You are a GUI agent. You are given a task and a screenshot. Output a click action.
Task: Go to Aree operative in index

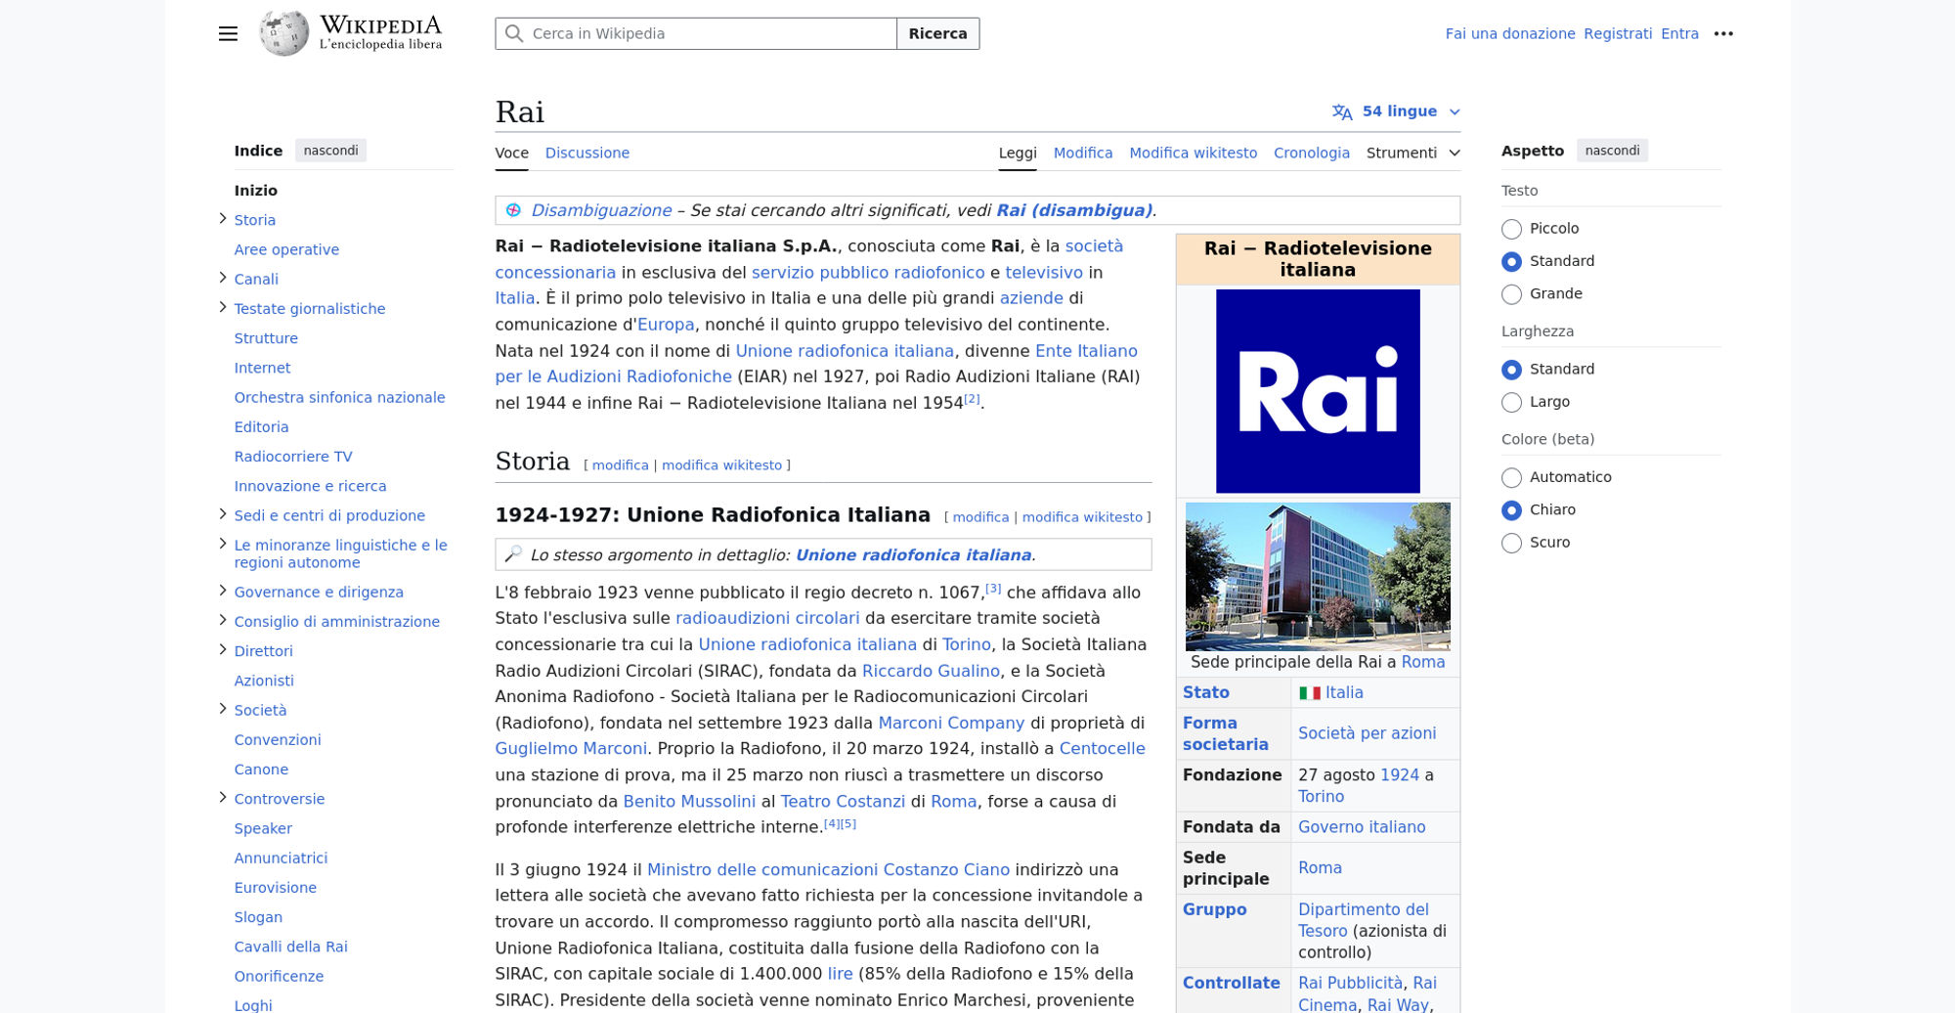[x=286, y=249]
